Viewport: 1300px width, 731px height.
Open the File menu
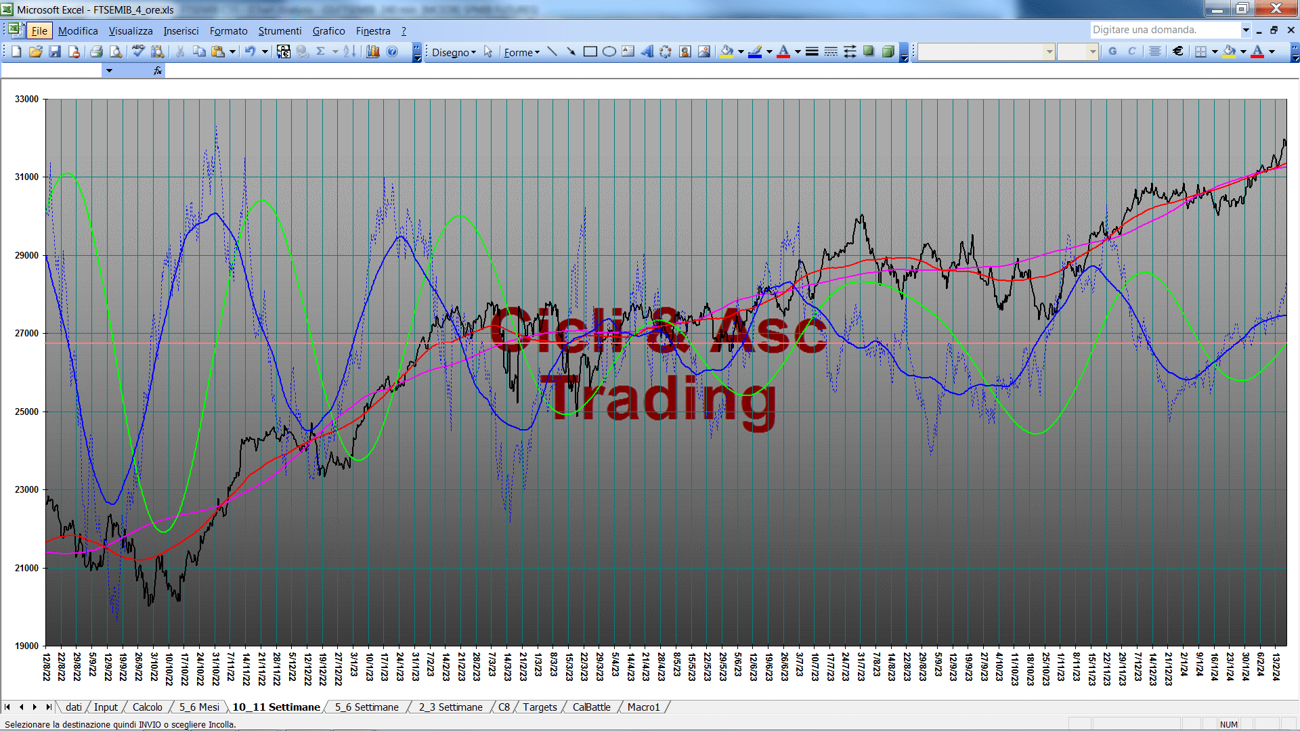tap(39, 31)
